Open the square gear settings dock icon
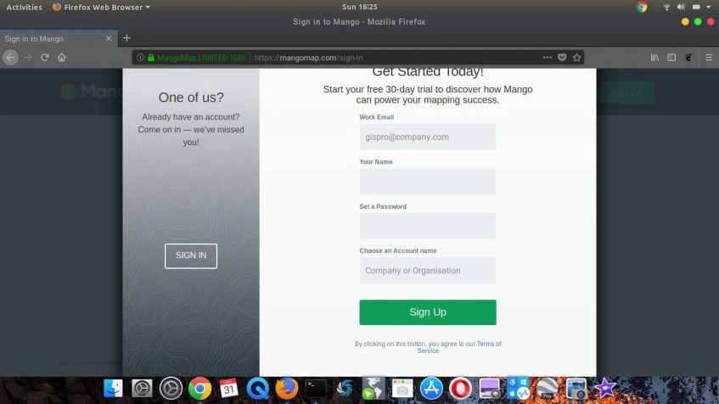Image resolution: width=719 pixels, height=404 pixels. tap(142, 389)
